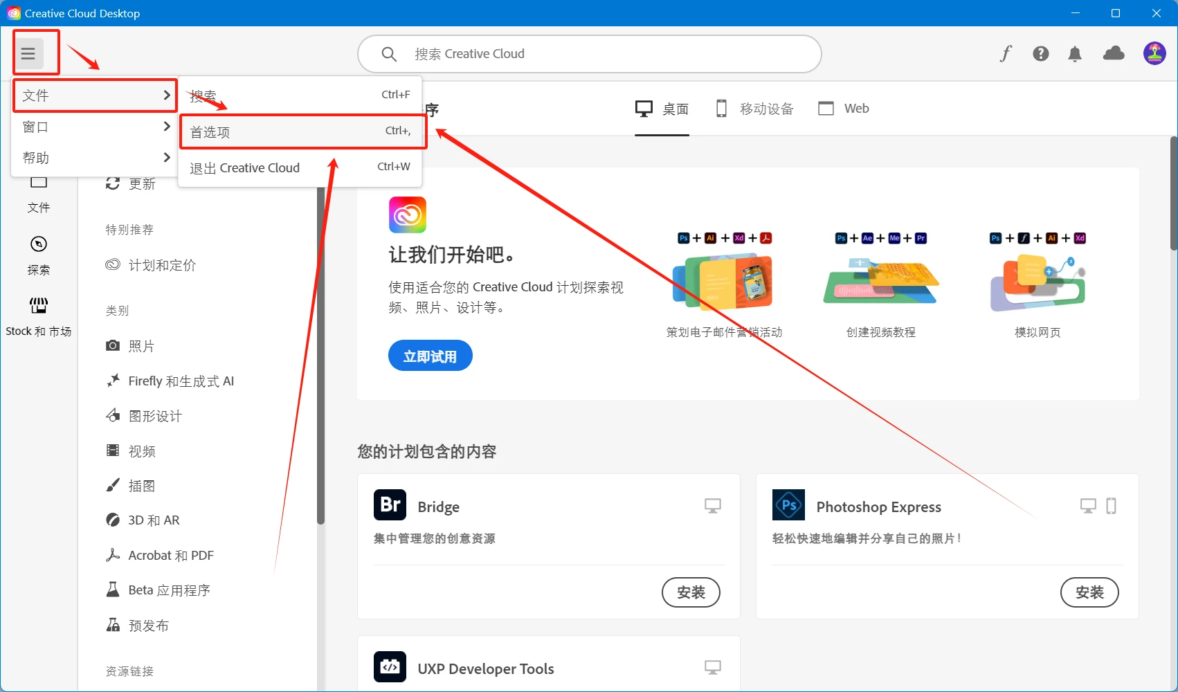The width and height of the screenshot is (1178, 692).
Task: Switch to the 桌面 tab
Action: pyautogui.click(x=662, y=109)
